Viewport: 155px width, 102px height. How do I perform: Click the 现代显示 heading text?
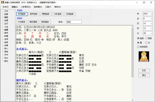[22, 80]
